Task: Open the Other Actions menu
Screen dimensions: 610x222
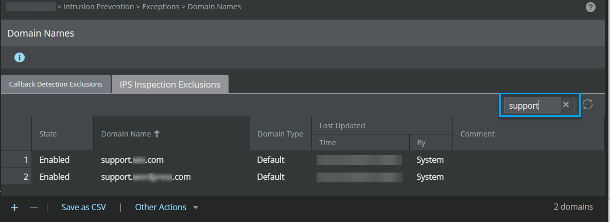Action: click(x=160, y=207)
